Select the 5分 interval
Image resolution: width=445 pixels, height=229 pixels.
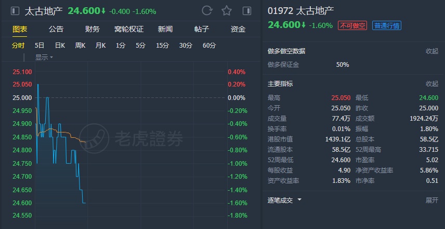point(140,46)
